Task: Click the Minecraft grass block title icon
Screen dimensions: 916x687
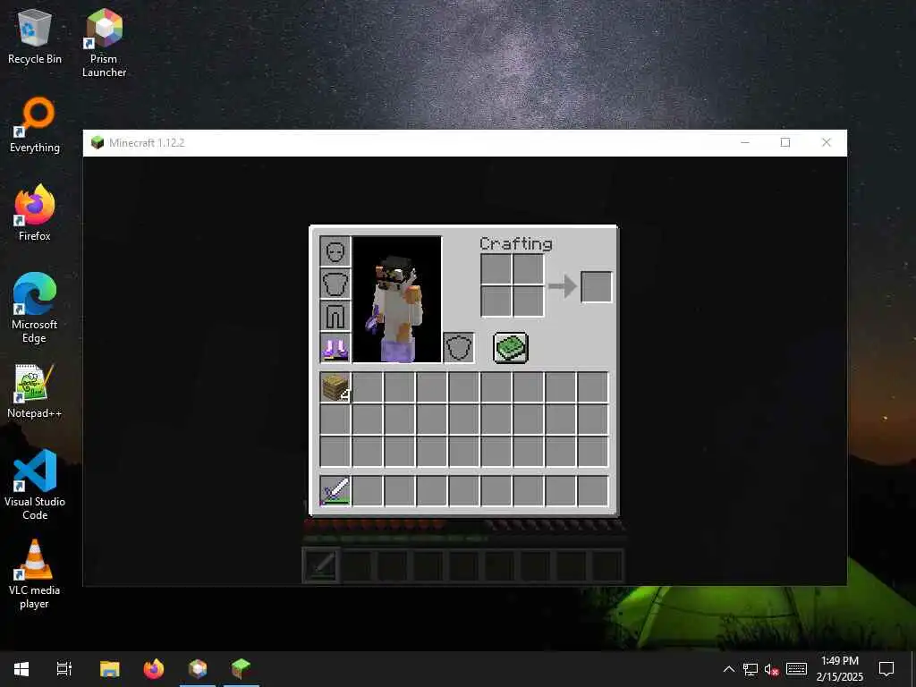Action: point(98,142)
